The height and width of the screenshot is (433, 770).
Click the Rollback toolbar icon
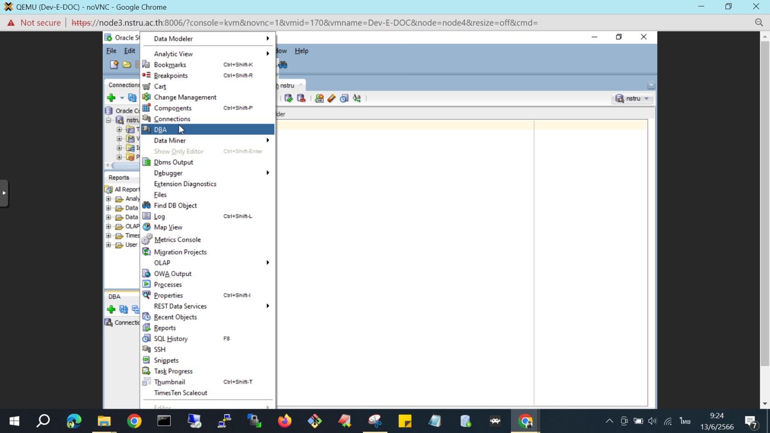[x=301, y=98]
